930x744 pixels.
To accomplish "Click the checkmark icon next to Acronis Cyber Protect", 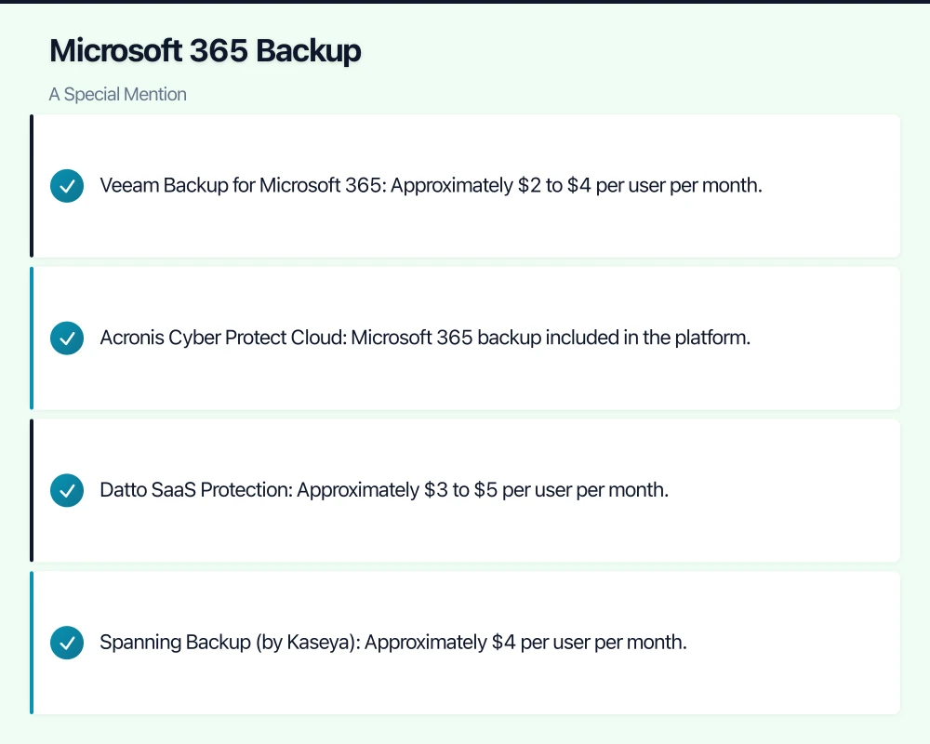I will 67,339.
